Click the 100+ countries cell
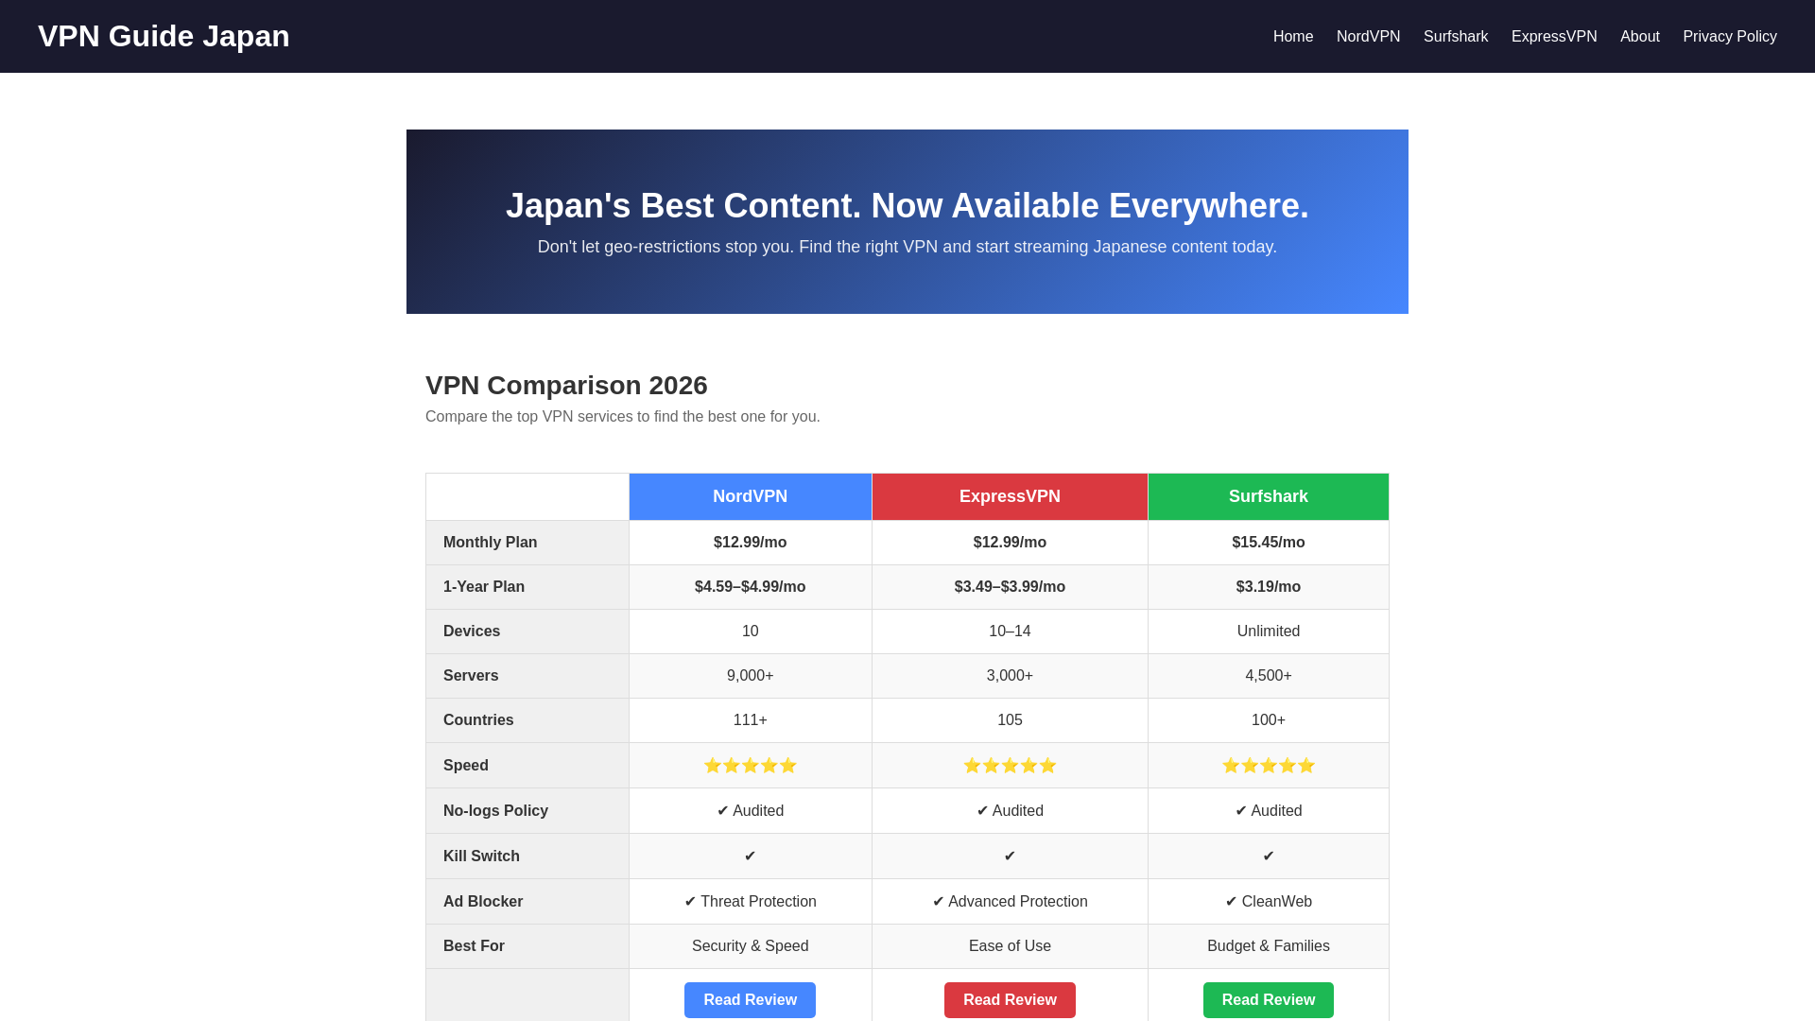The image size is (1815, 1021). [1269, 720]
